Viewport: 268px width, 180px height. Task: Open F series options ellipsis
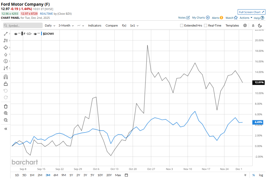pos(20,33)
